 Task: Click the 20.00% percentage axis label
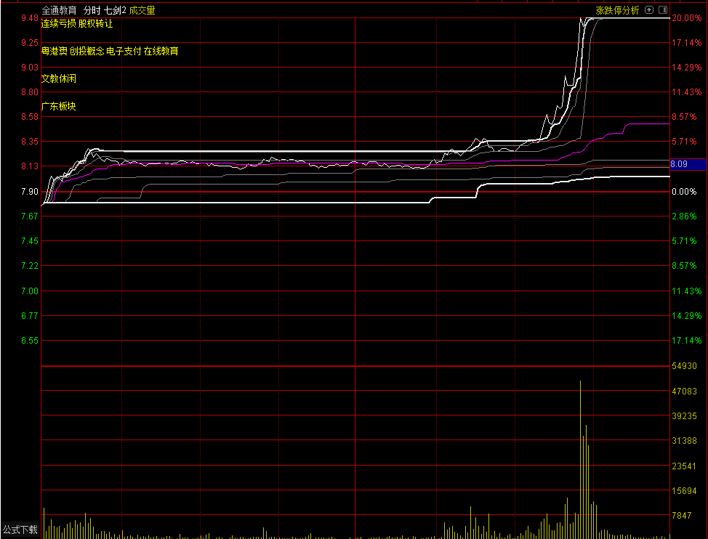coord(687,18)
